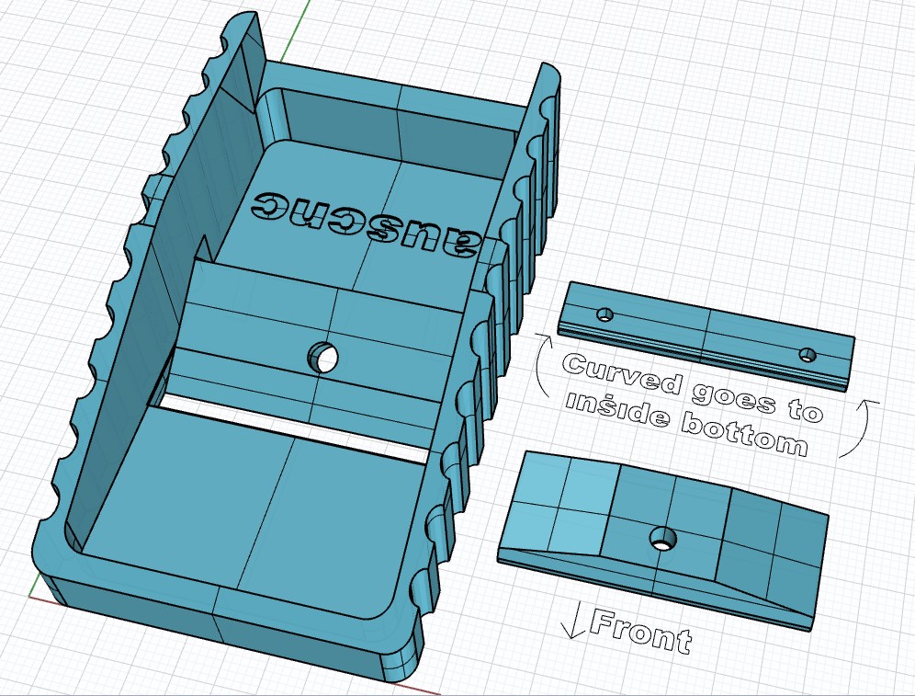Click the mirrored auscnc text cutout
This screenshot has height=696, width=915.
367,225
